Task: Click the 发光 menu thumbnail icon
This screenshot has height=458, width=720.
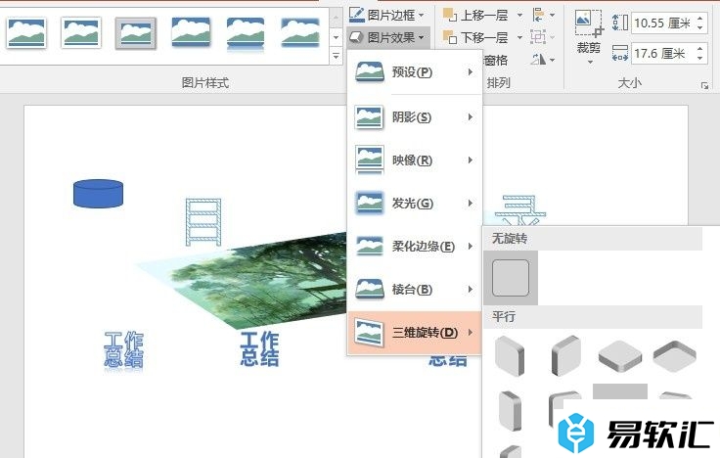Action: (x=370, y=203)
